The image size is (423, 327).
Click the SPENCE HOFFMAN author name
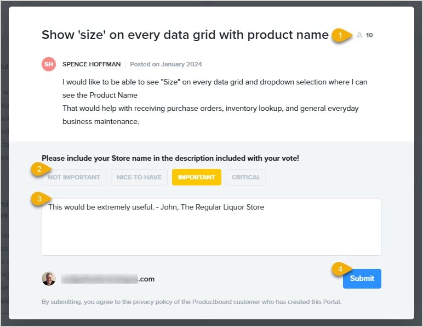[92, 64]
